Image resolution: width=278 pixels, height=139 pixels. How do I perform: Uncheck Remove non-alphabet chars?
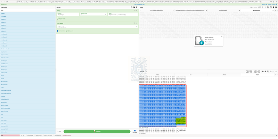coord(57,31)
